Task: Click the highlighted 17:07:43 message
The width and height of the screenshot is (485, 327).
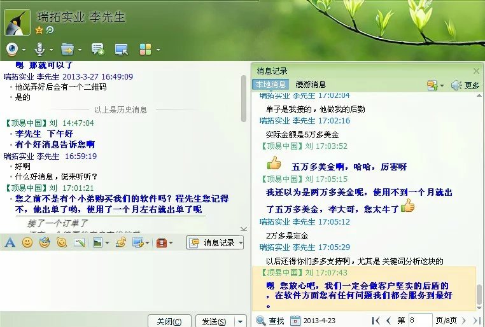Action: 364,289
